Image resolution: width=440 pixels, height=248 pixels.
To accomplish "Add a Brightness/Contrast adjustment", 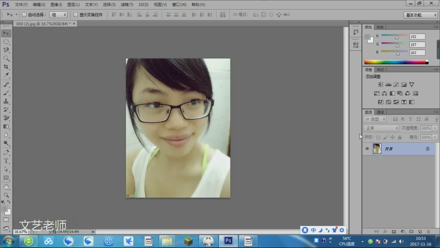I will pyautogui.click(x=381, y=84).
